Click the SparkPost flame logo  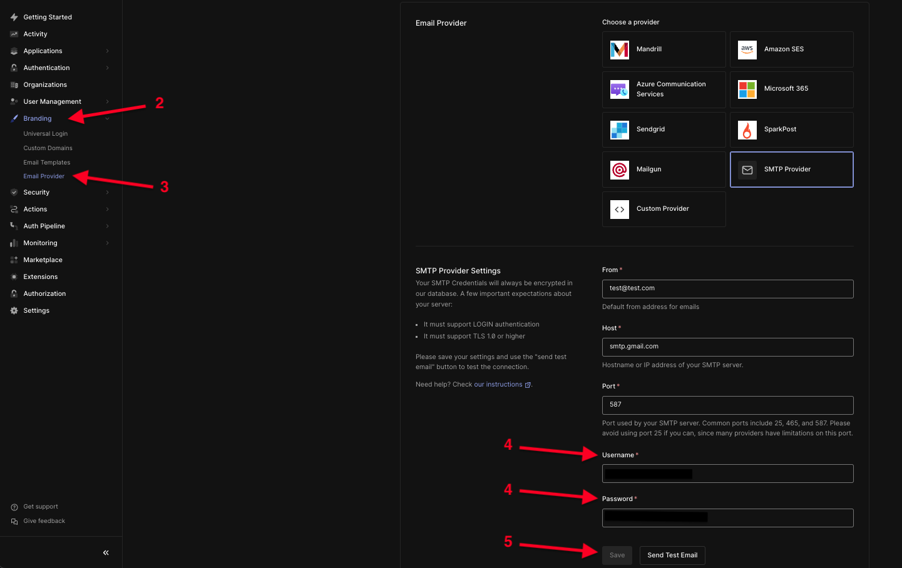747,129
